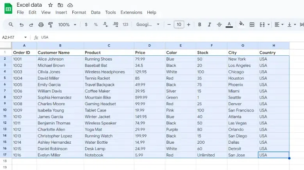Expand the font family dropdown

(148, 25)
